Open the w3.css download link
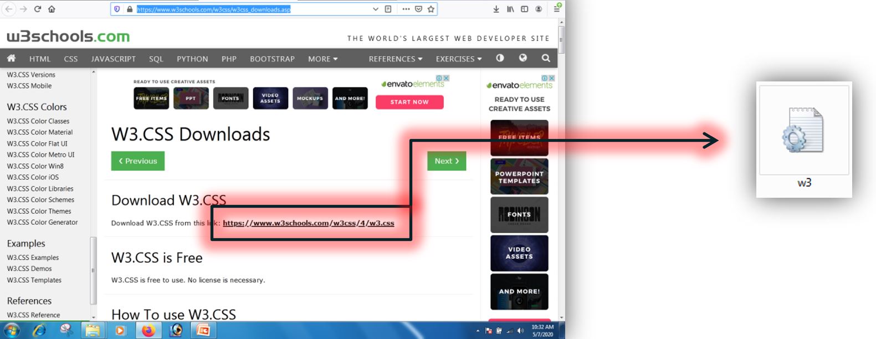Image resolution: width=876 pixels, height=339 pixels. [309, 223]
